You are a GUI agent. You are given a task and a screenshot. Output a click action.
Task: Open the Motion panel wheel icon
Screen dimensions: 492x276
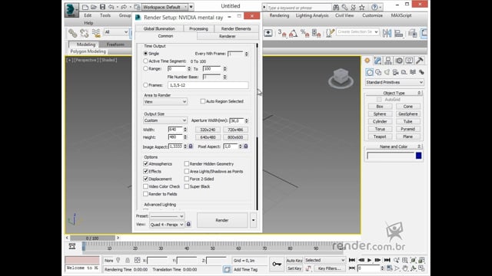click(x=399, y=61)
